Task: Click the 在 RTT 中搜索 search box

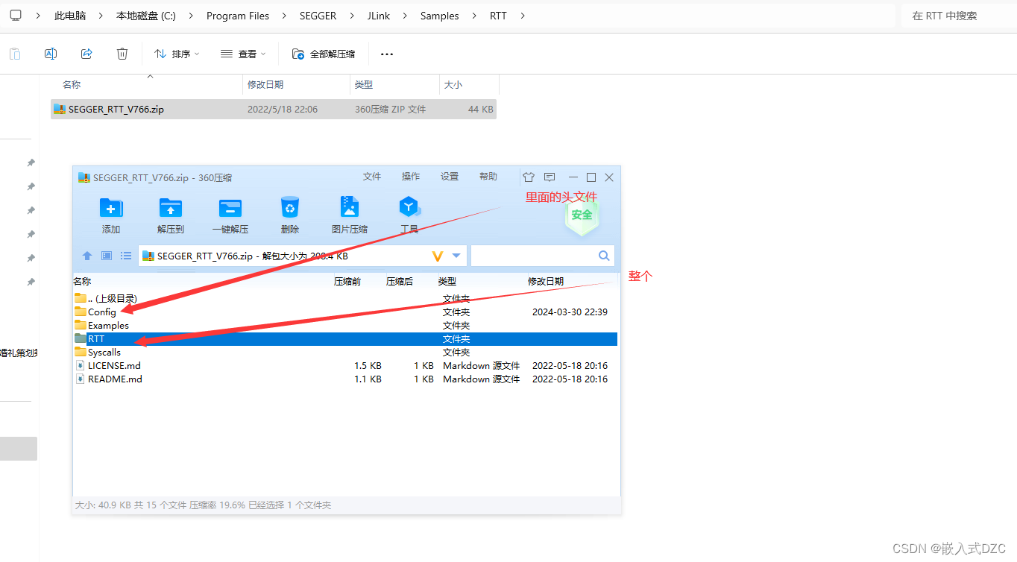Action: point(959,16)
